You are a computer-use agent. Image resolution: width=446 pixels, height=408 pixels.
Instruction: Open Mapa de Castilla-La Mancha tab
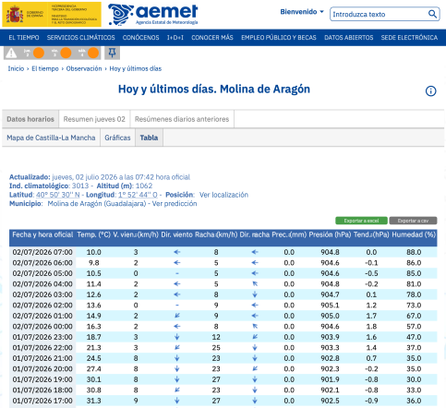pyautogui.click(x=51, y=138)
